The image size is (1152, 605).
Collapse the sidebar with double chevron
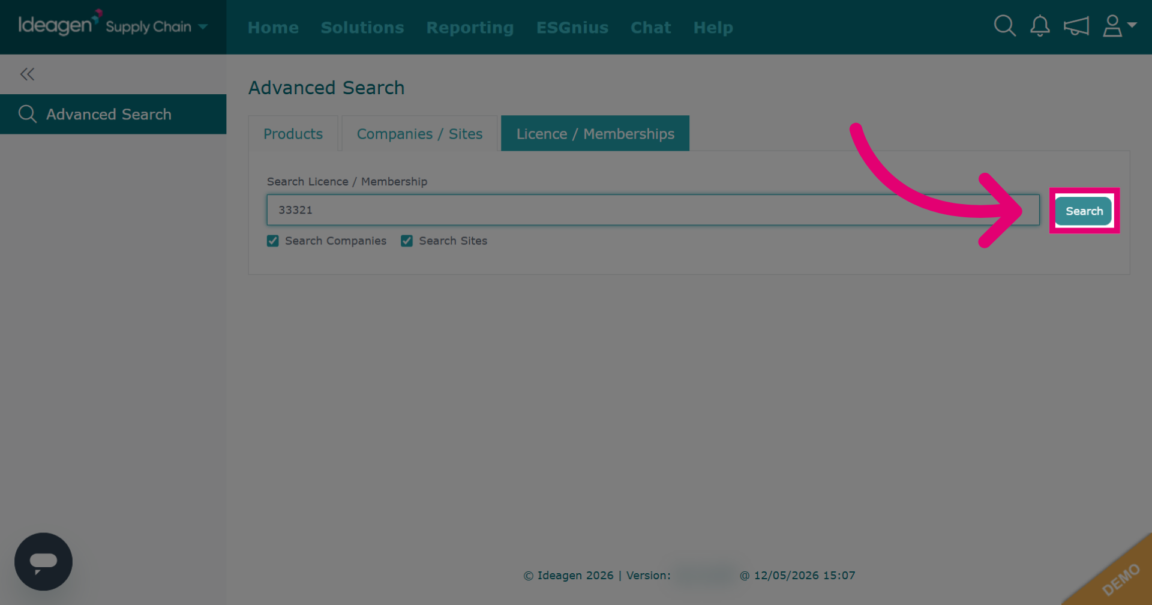click(x=27, y=74)
